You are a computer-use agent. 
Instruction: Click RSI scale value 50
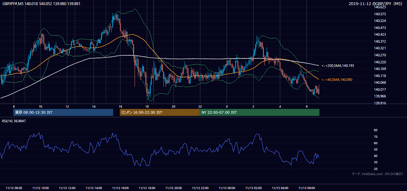click(x=376, y=149)
